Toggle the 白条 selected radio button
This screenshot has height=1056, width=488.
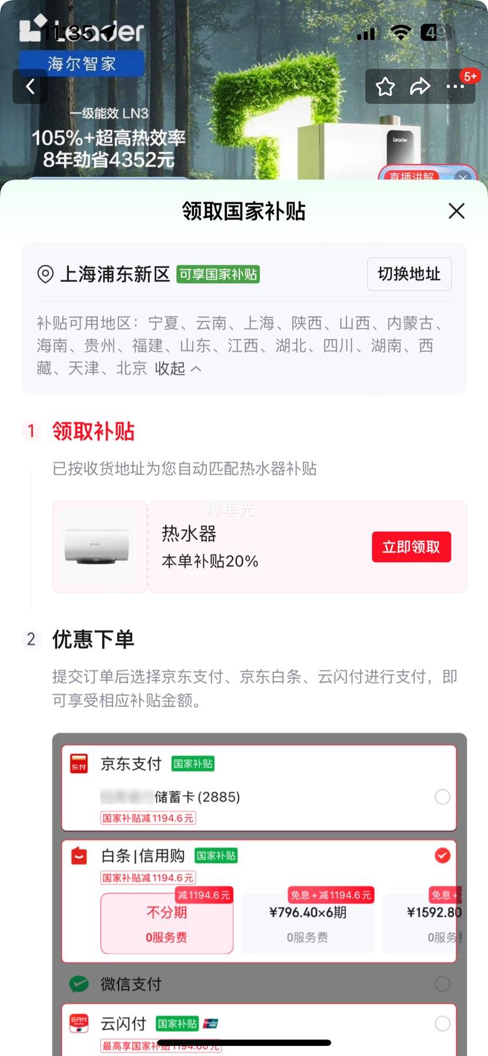(x=443, y=856)
